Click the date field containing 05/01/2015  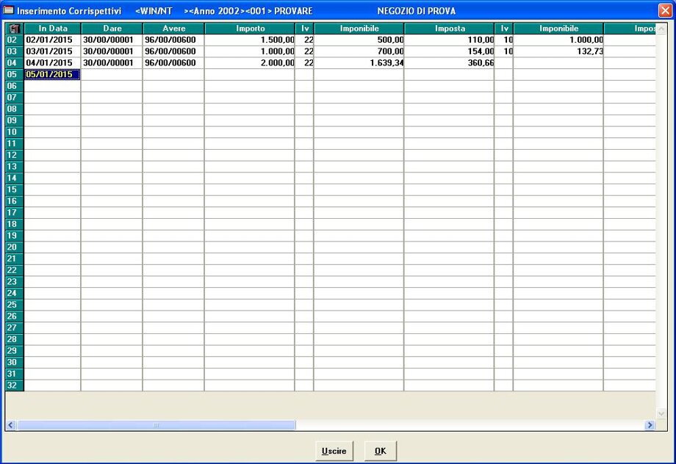tap(52, 74)
